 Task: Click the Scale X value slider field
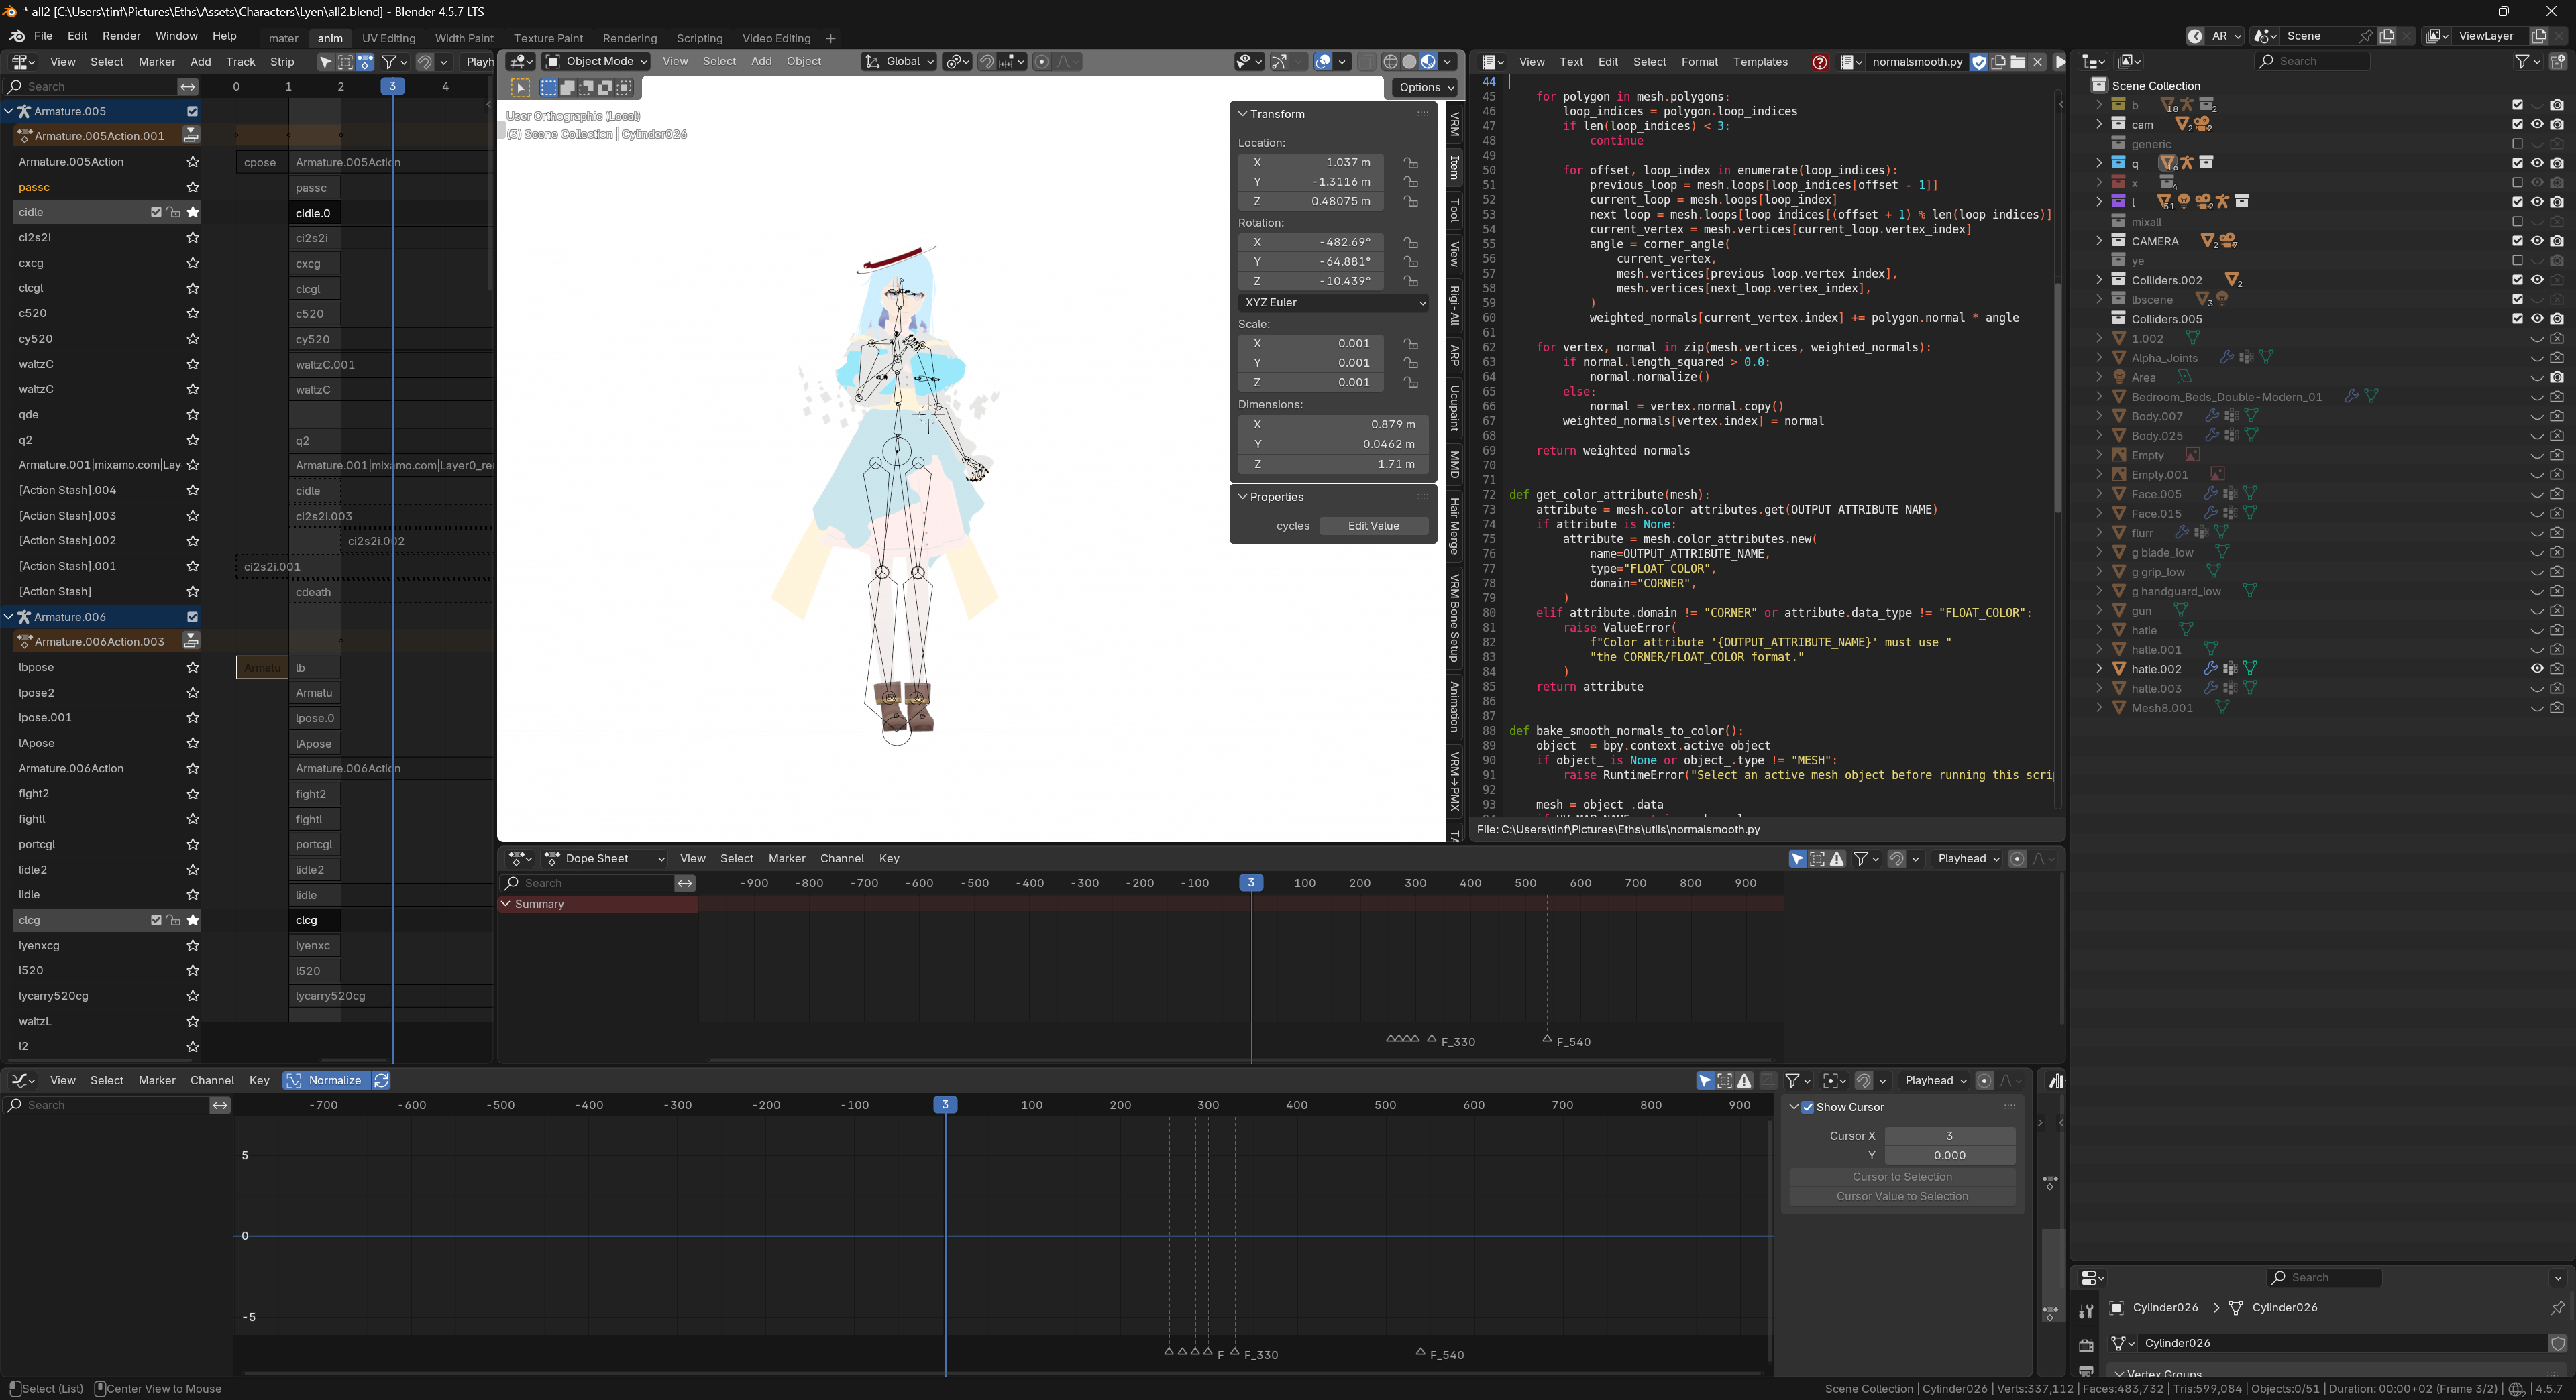tap(1312, 344)
